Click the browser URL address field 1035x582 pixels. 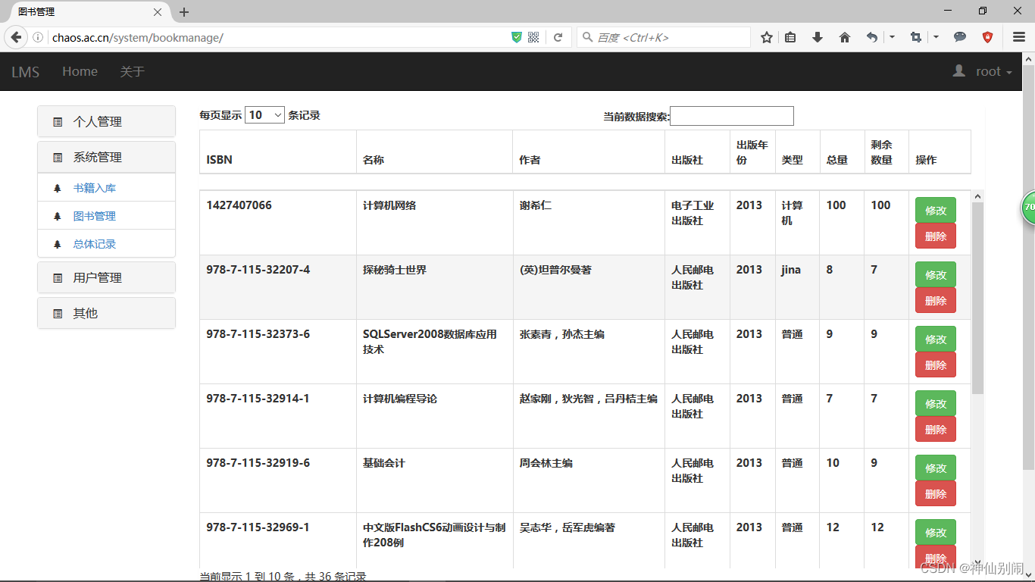pyautogui.click(x=277, y=37)
